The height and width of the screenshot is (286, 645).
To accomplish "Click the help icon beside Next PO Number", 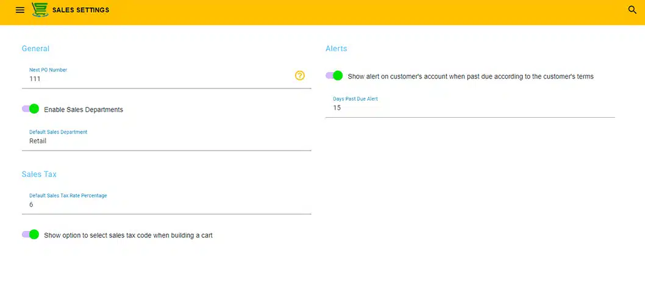I will coord(299,76).
